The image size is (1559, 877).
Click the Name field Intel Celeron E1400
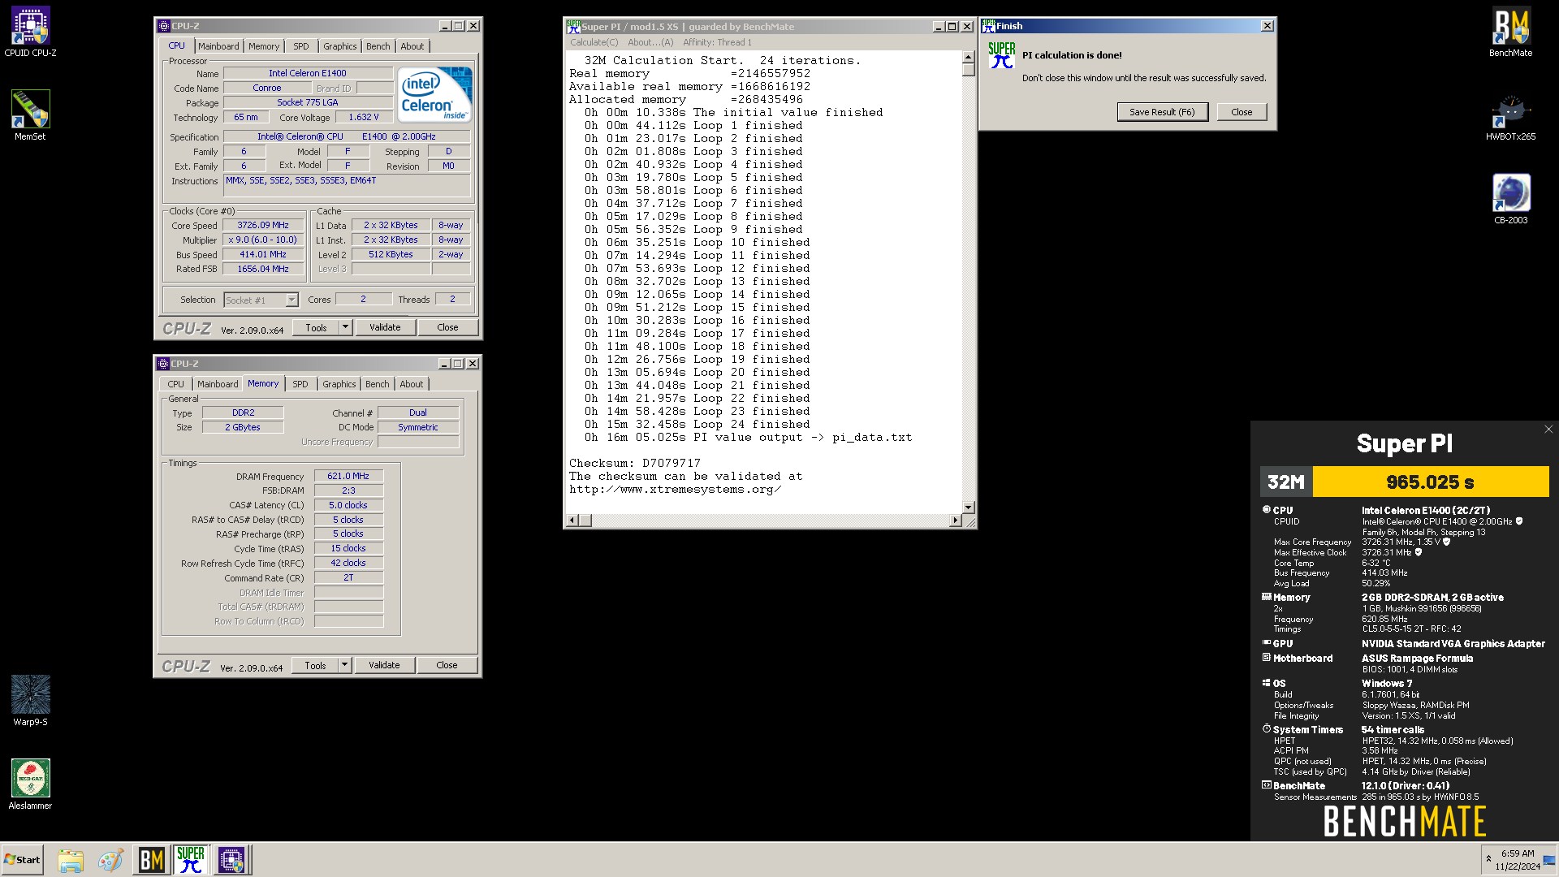coord(308,73)
